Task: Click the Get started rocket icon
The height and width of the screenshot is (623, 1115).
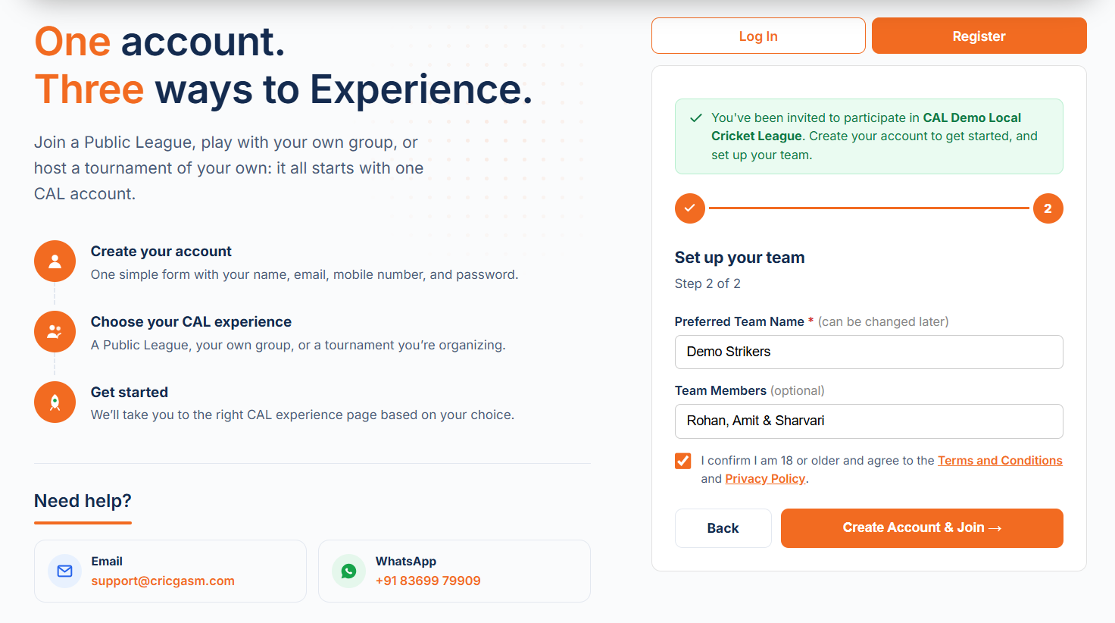Action: 55,402
